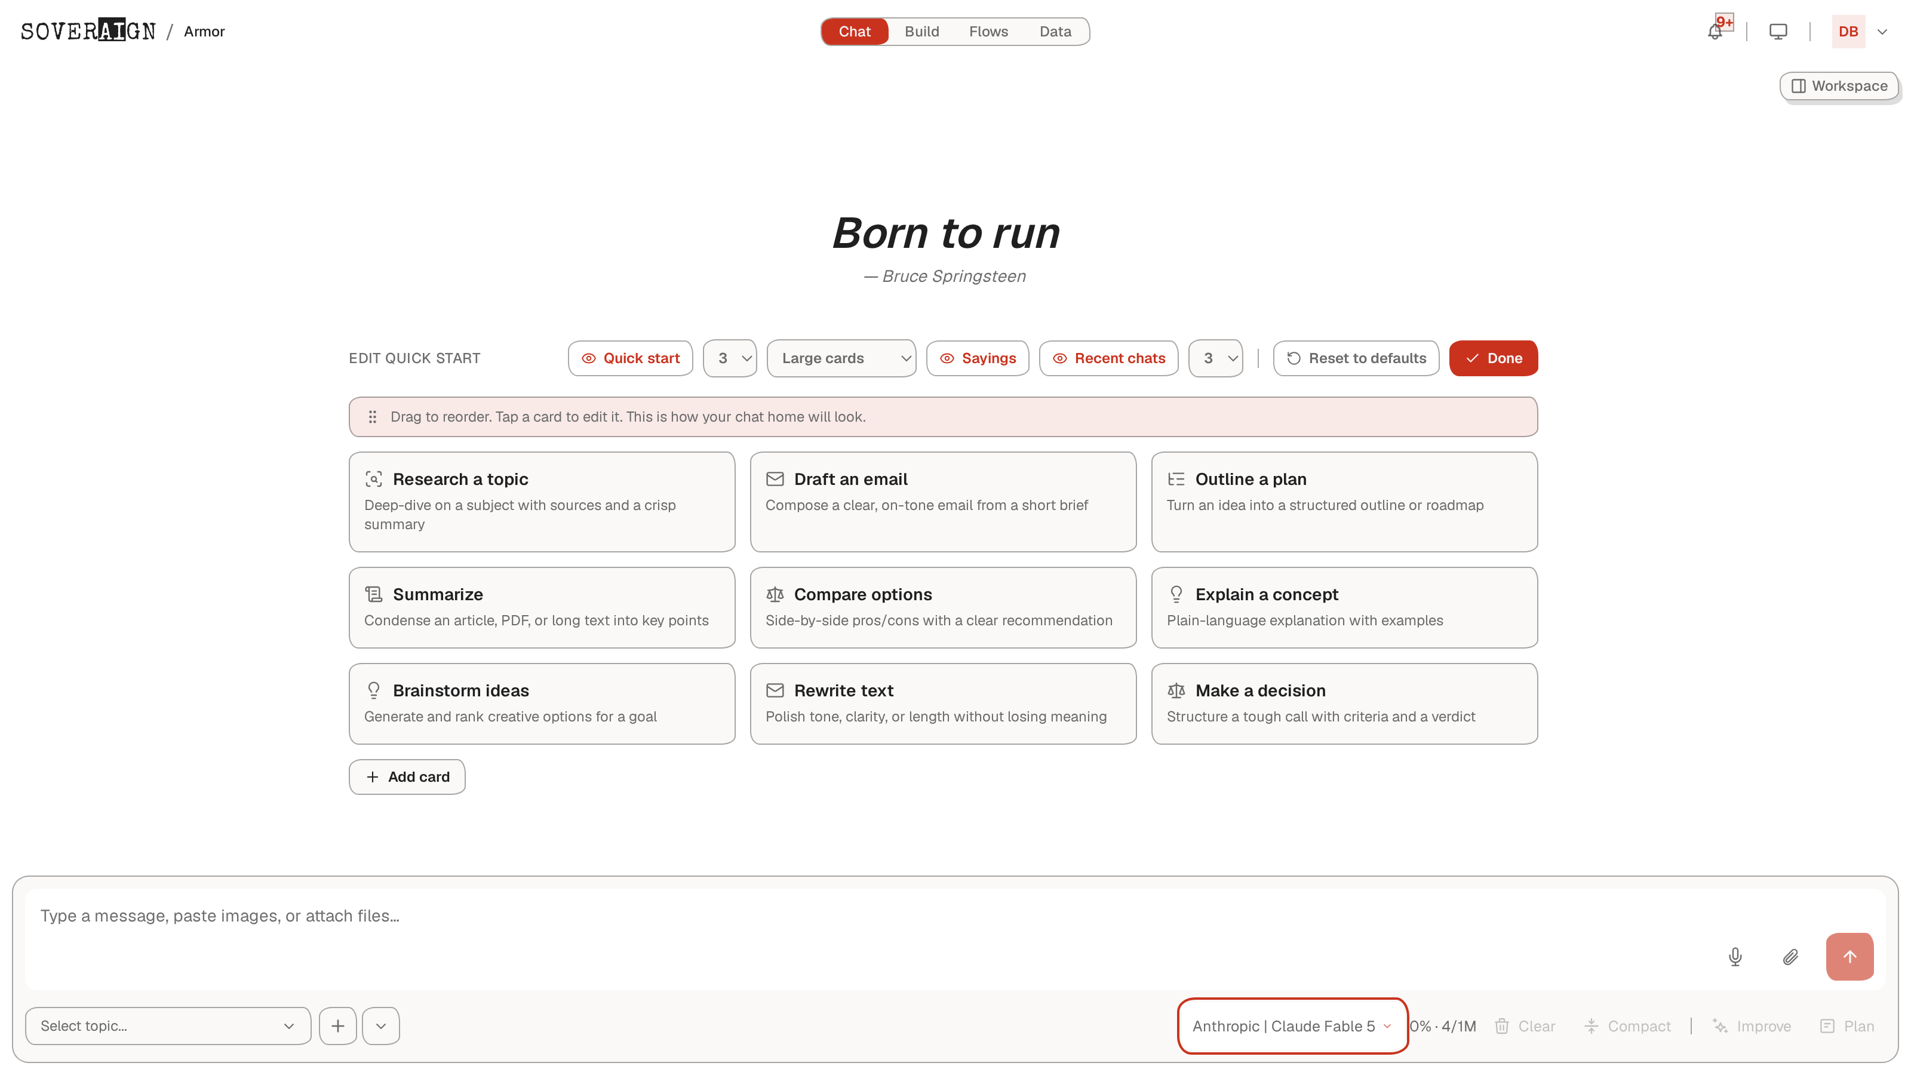Image resolution: width=1911 pixels, height=1075 pixels.
Task: Edit the Explain a concept card title
Action: [1266, 594]
